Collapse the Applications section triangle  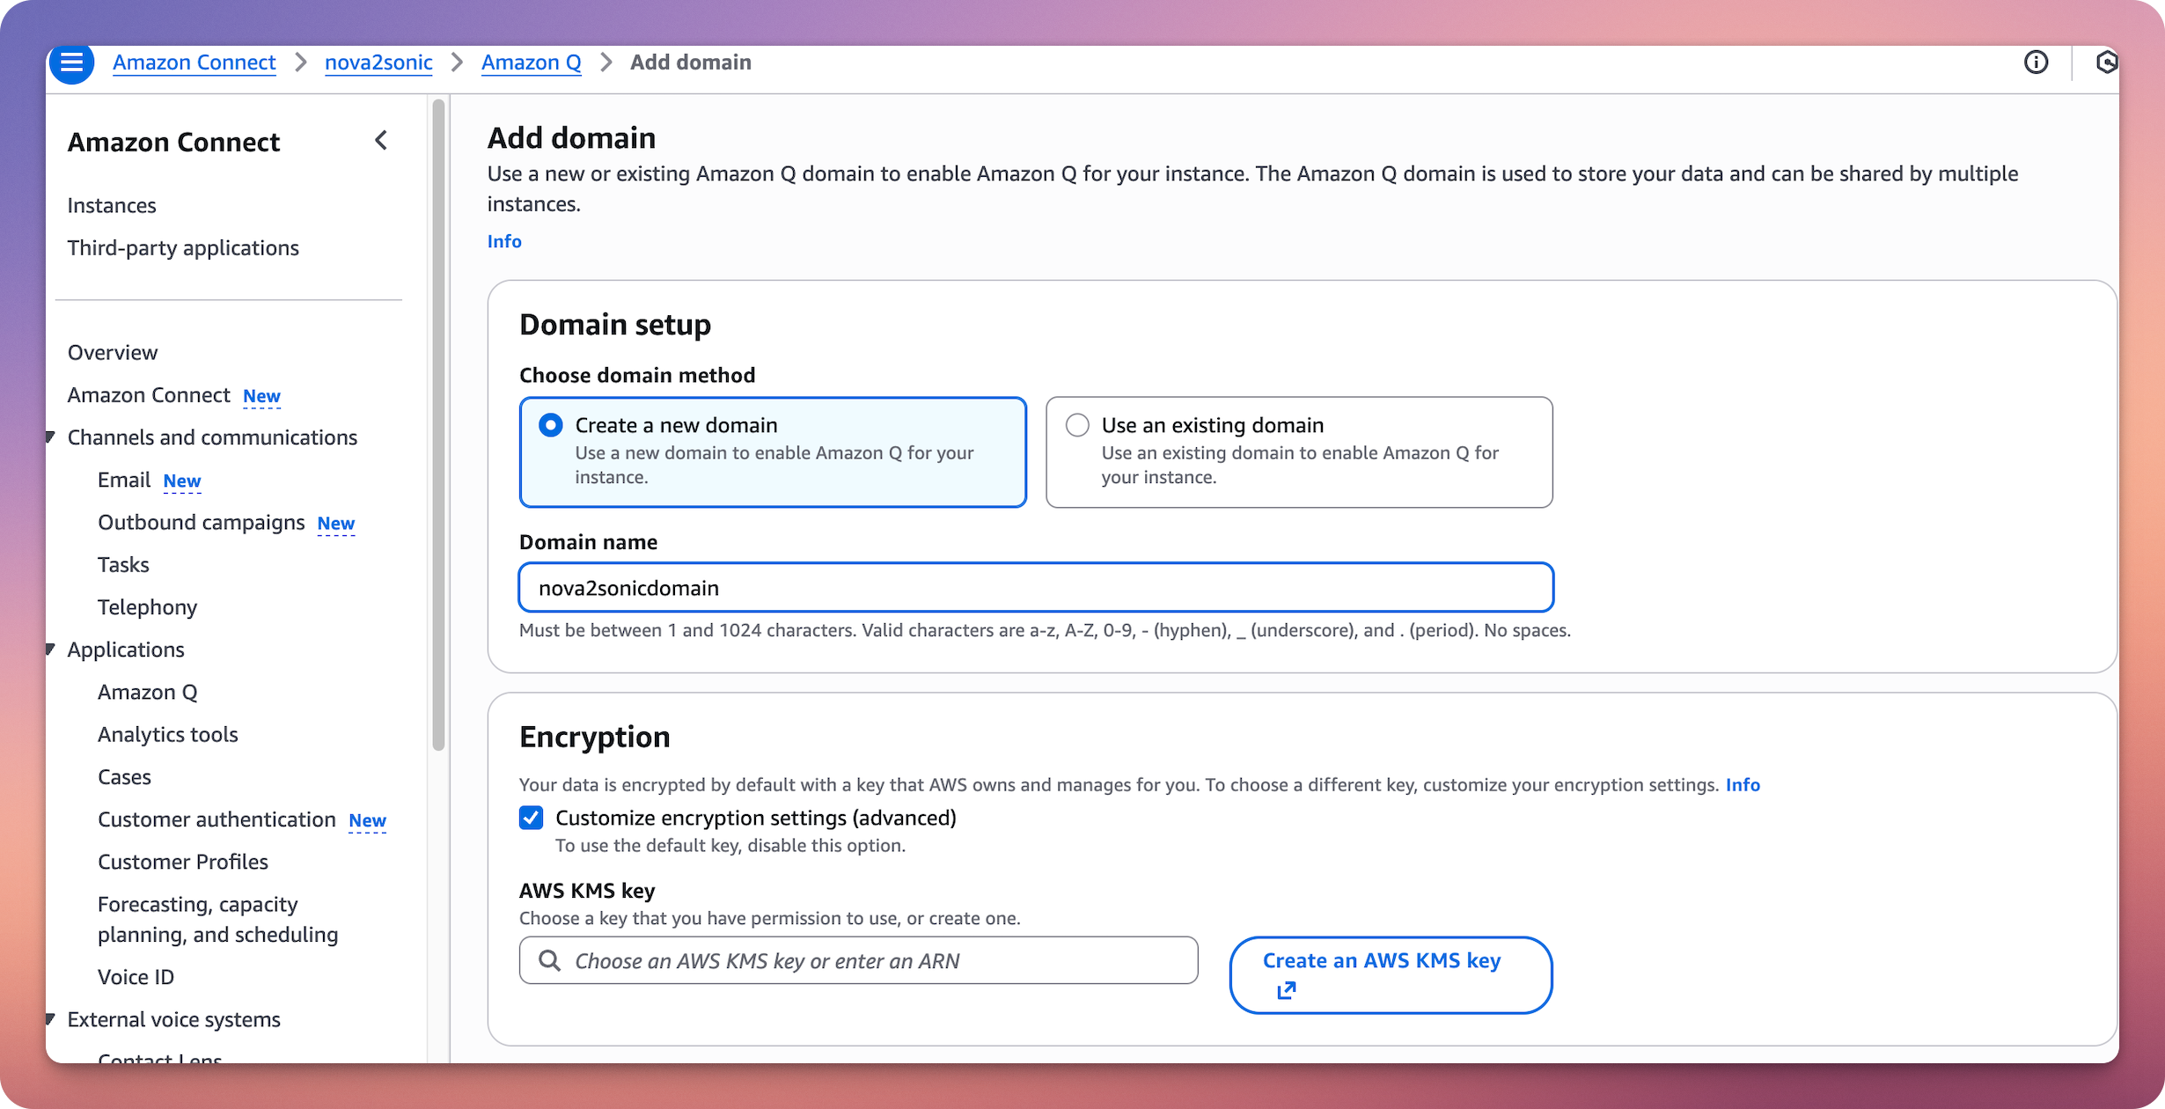pyautogui.click(x=49, y=649)
